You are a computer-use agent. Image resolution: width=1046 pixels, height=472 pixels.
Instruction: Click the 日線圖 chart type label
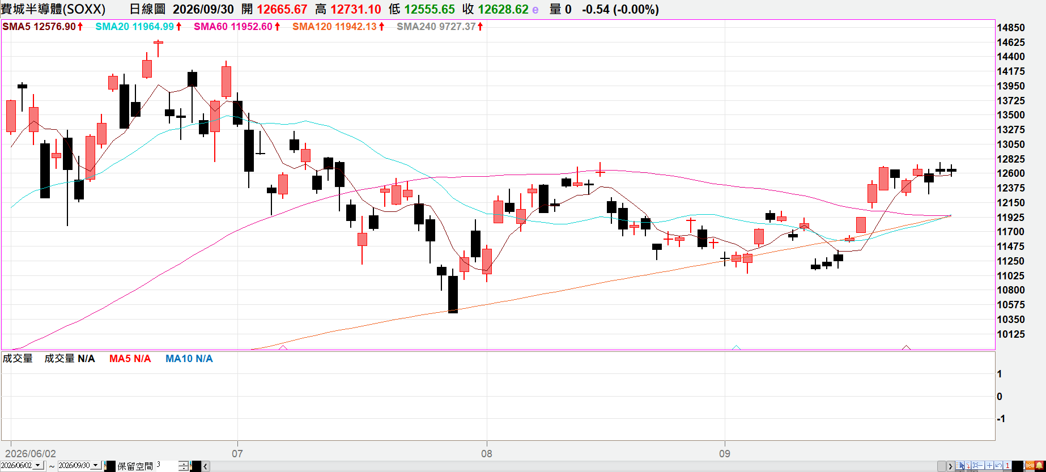pyautogui.click(x=147, y=10)
